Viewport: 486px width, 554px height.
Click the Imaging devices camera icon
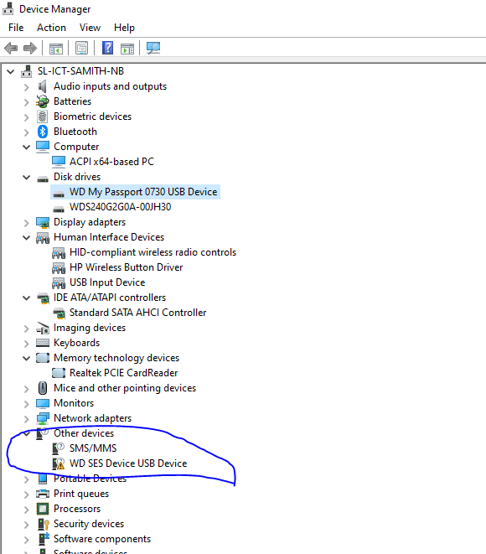(x=43, y=329)
